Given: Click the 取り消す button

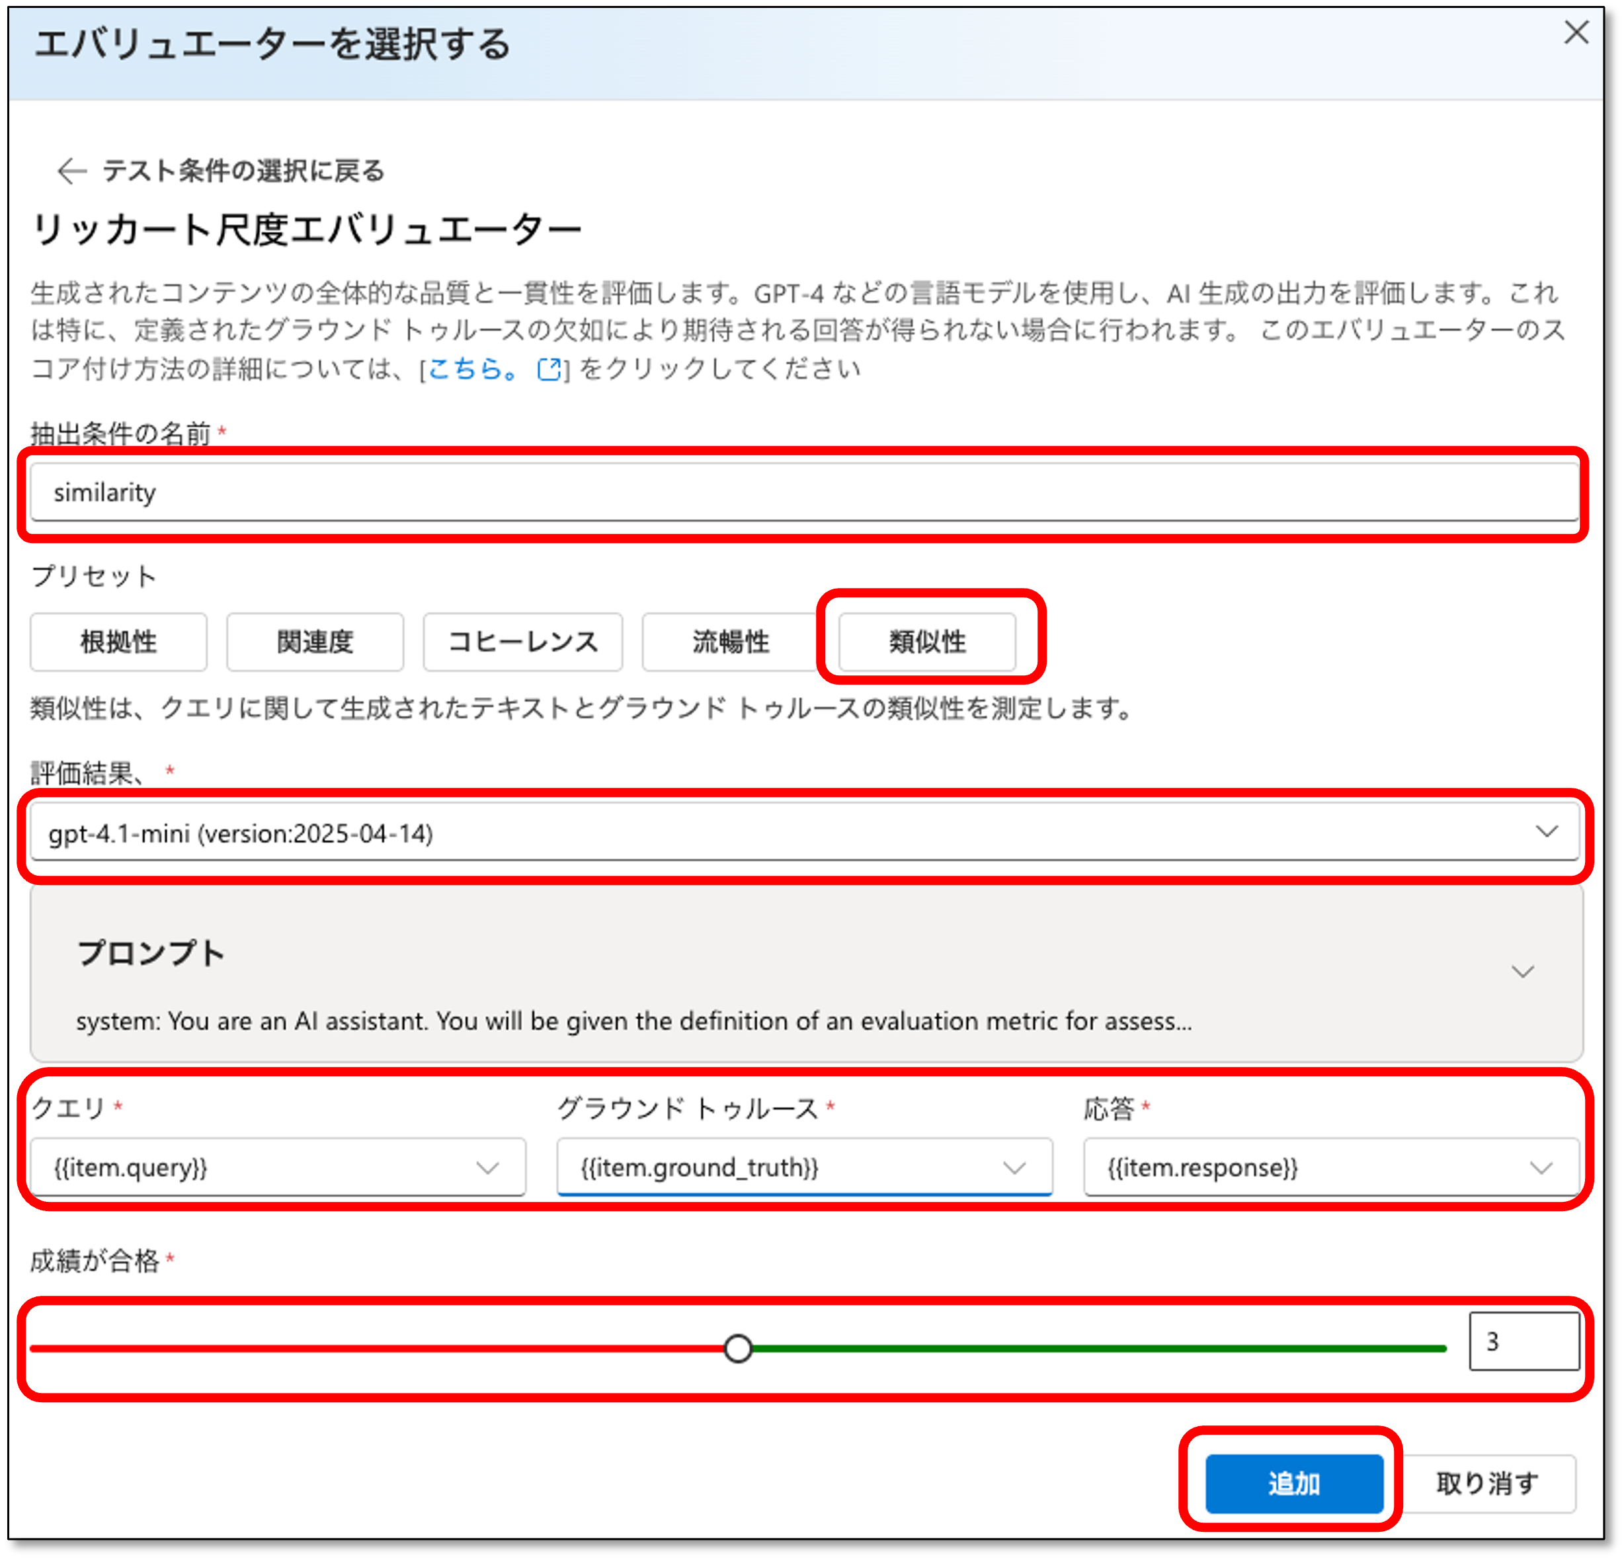Looking at the screenshot, I should click(1487, 1483).
